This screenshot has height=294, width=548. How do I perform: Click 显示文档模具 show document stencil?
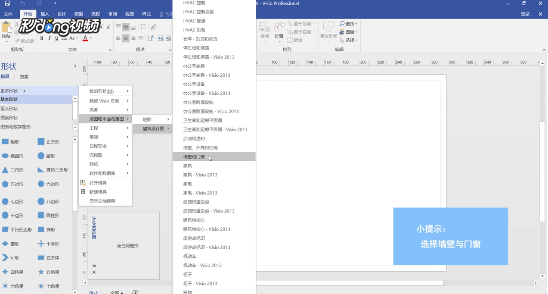point(105,201)
